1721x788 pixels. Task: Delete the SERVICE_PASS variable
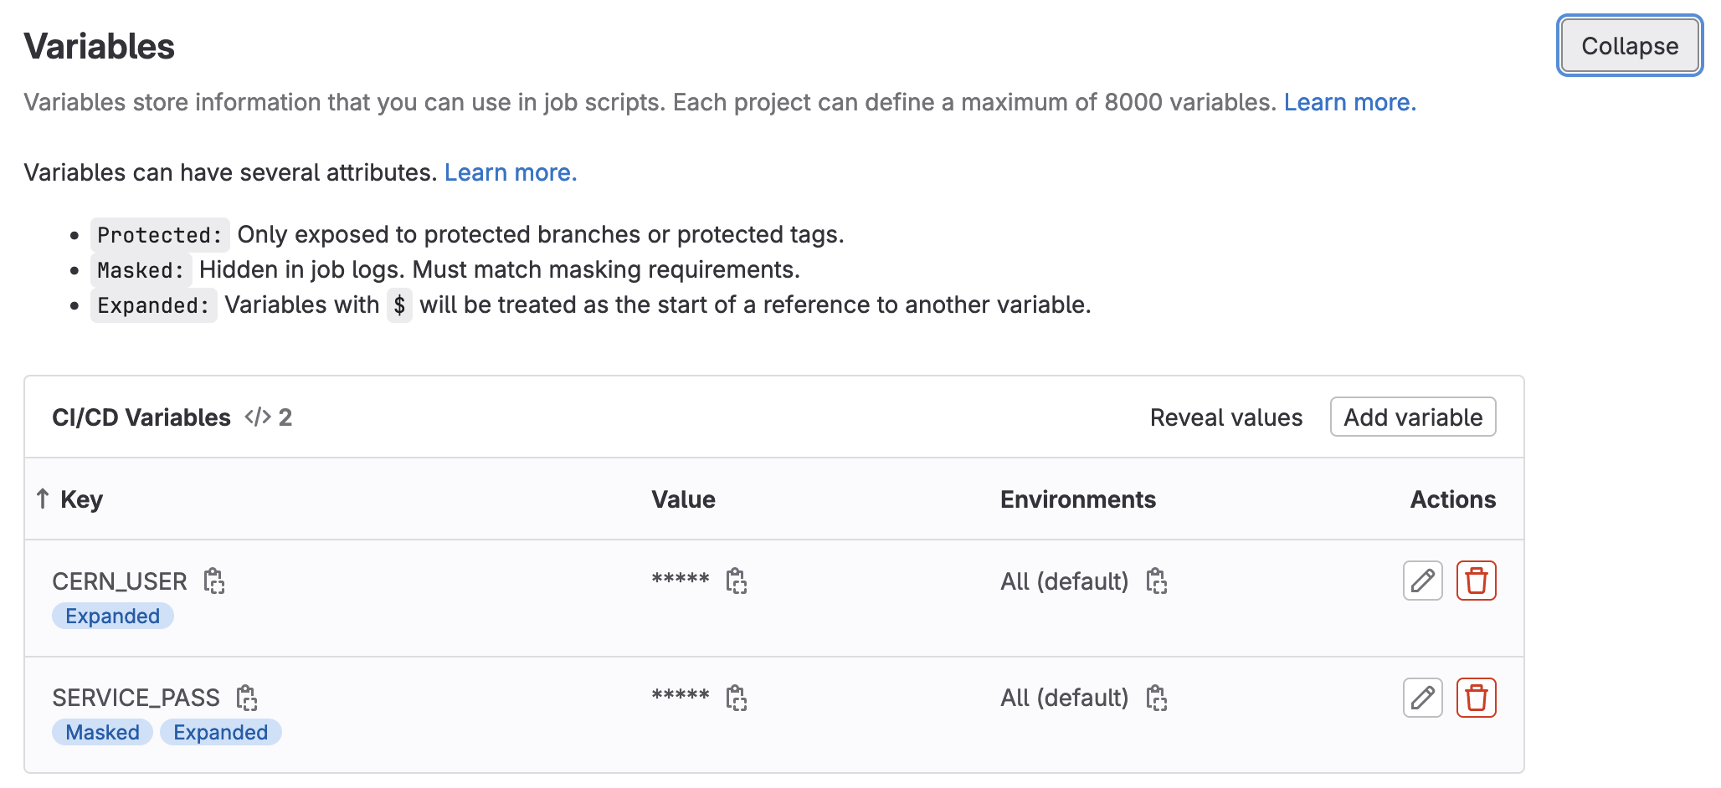coord(1477,698)
